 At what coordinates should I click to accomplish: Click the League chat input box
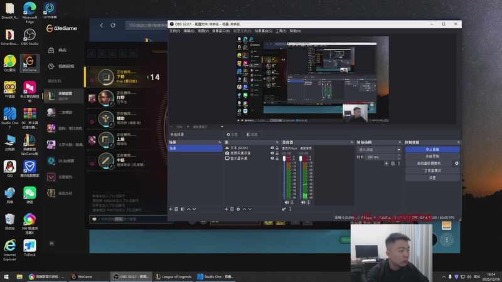point(131,219)
